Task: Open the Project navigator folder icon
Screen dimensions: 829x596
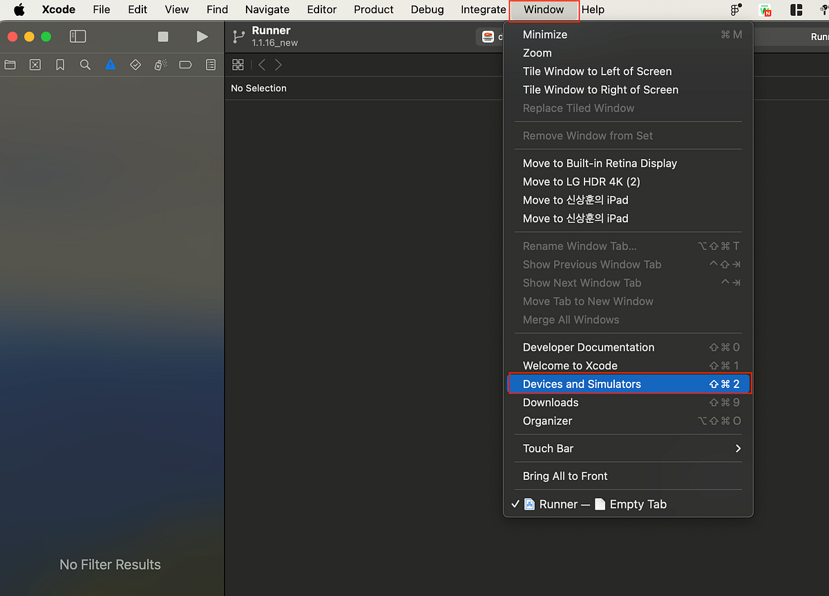Action: click(10, 64)
